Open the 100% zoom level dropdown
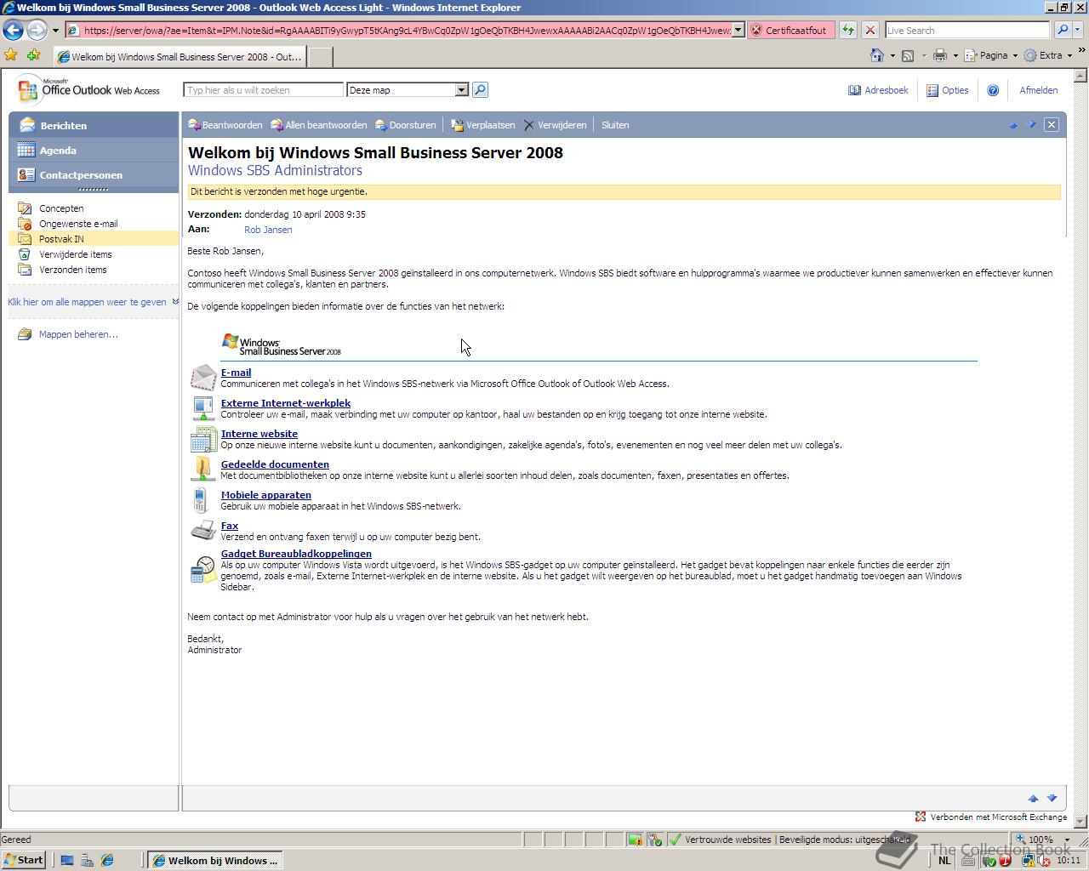 [x=1067, y=840]
